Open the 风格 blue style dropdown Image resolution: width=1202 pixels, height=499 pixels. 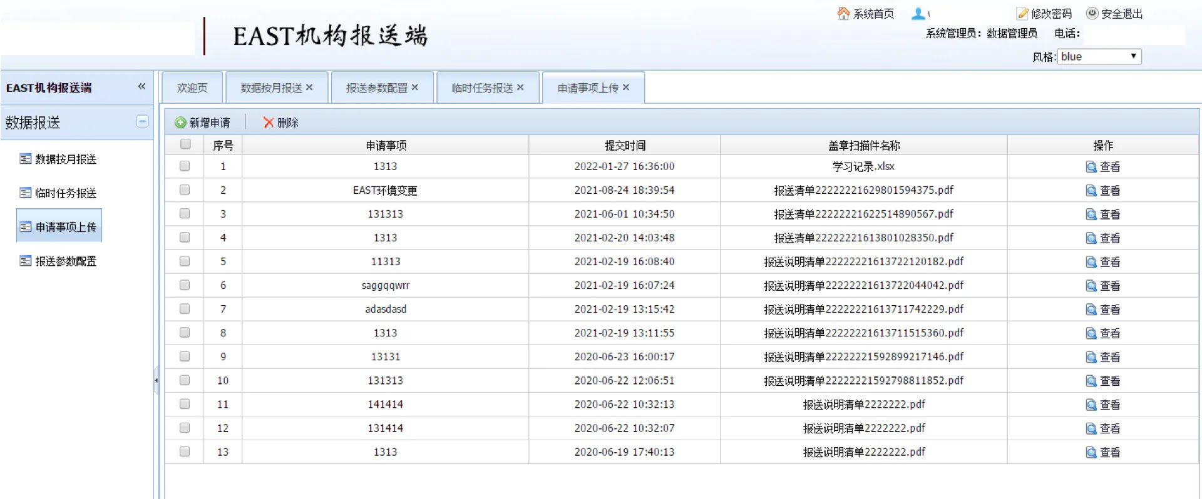point(1099,57)
